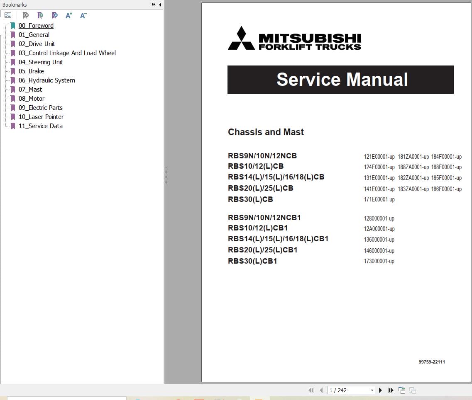Decrease bookmark text size with A- icon
Image resolution: width=472 pixels, height=400 pixels.
click(83, 15)
